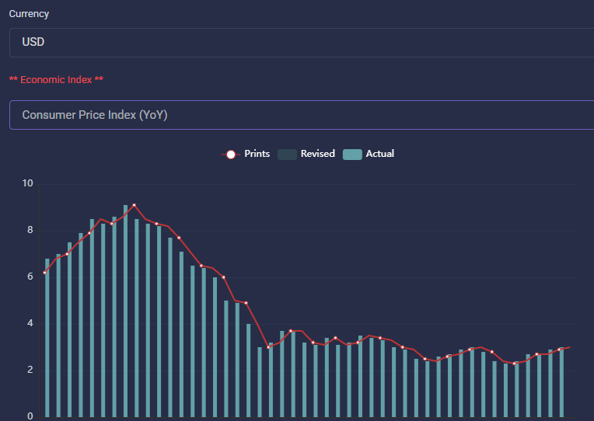Click the y-axis label 0

point(30,416)
